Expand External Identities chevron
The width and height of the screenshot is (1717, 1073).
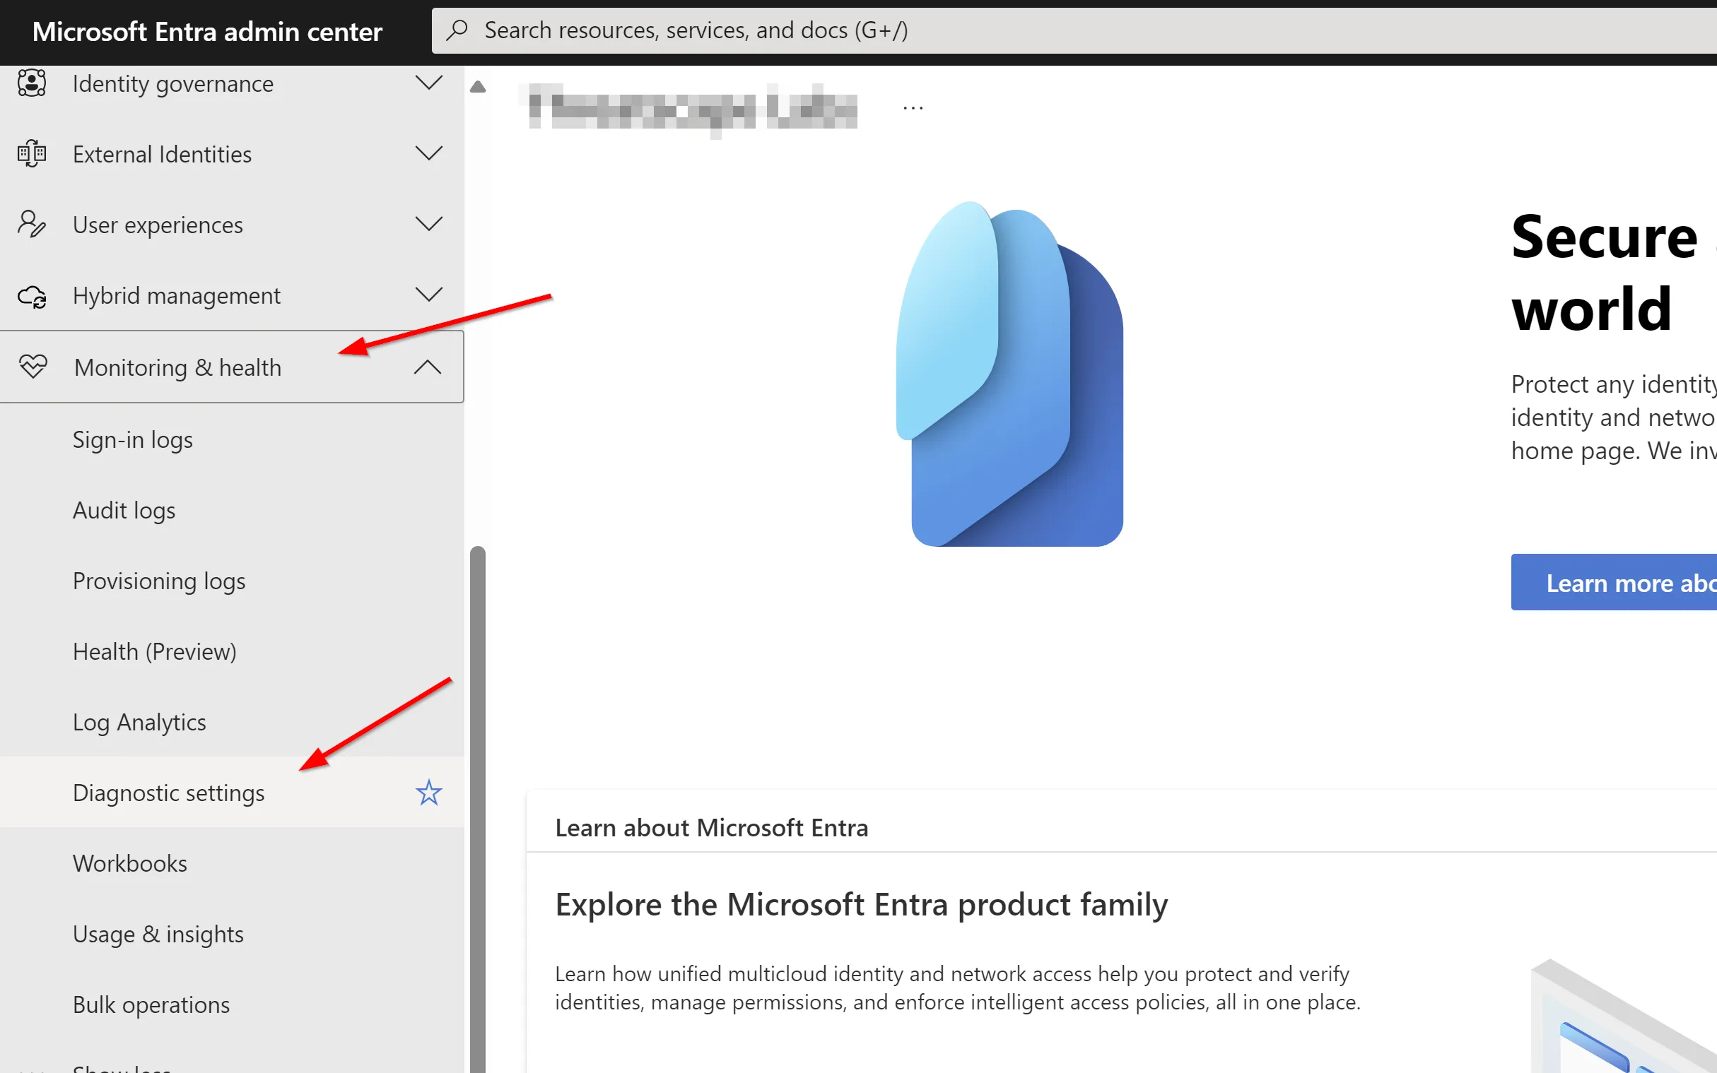coord(428,153)
